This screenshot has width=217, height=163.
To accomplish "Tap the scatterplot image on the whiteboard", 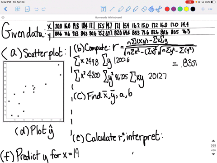I will click(33, 91).
